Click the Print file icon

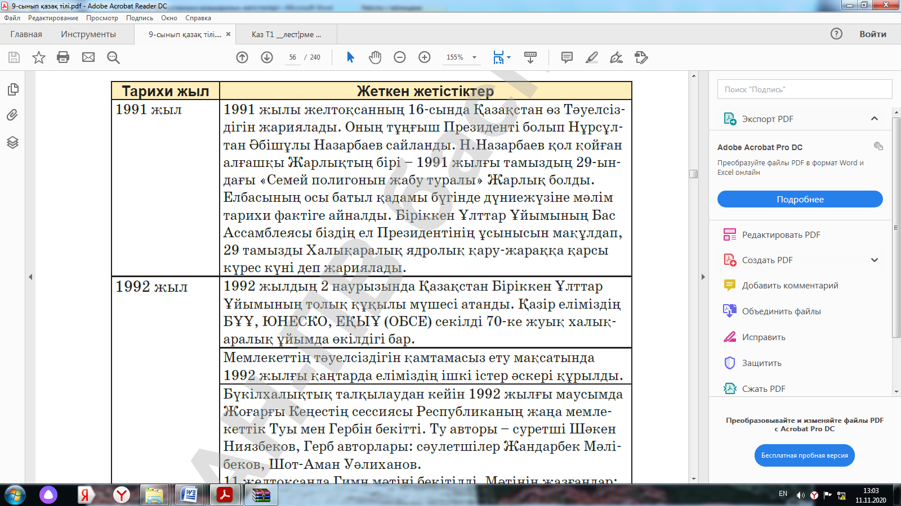point(63,57)
